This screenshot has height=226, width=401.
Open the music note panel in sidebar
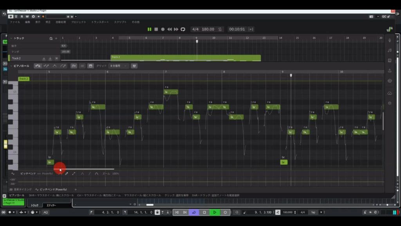(x=390, y=50)
